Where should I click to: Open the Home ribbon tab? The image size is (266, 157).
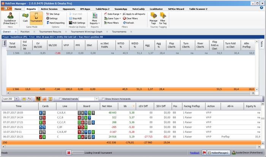coord(18,9)
